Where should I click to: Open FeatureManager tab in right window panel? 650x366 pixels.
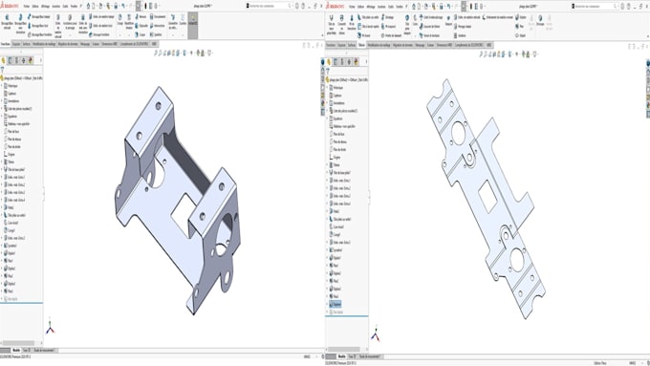tap(329, 62)
